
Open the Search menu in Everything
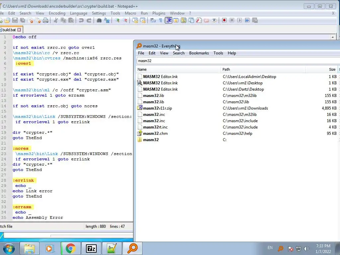coord(178,53)
